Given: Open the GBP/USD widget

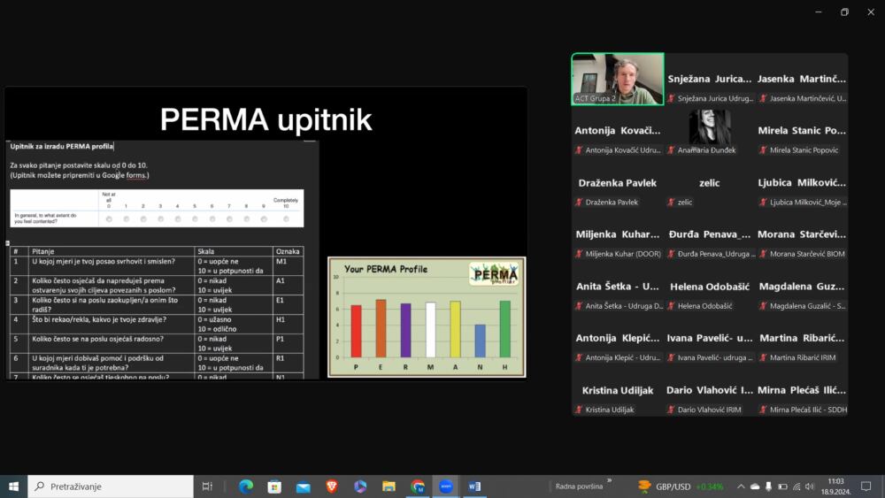Looking at the screenshot, I should pos(680,487).
